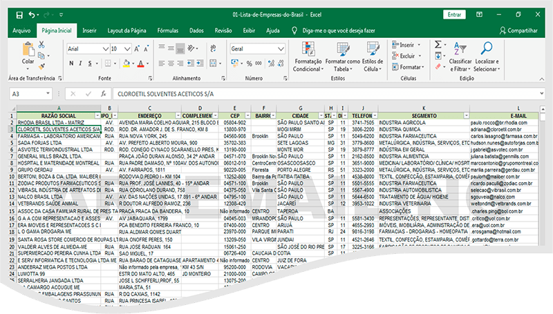Screen dimensions: 553x314
Task: Toggle underline (S) formatting
Action: point(90,63)
